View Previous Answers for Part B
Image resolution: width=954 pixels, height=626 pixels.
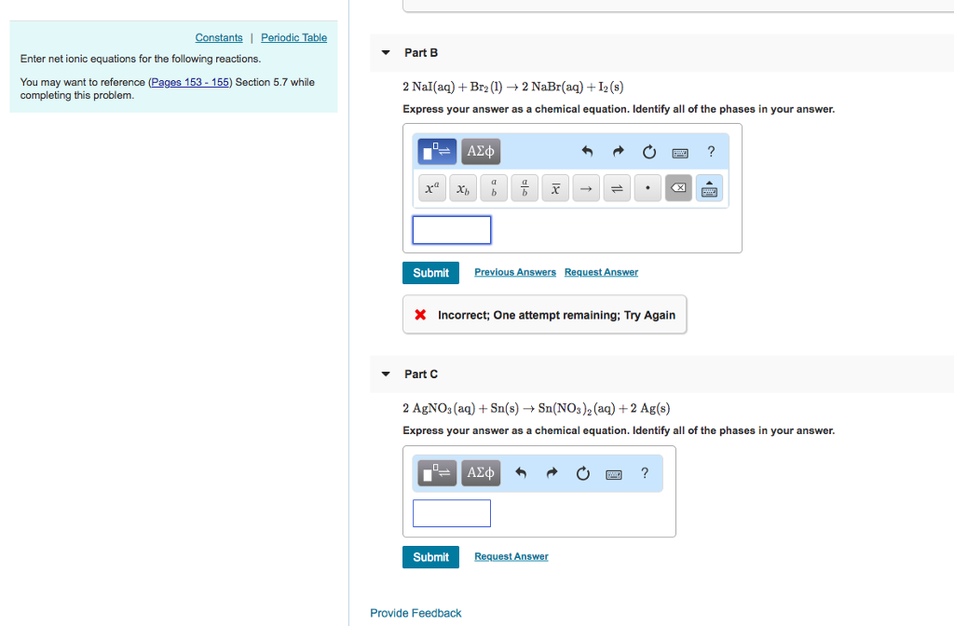tap(514, 271)
